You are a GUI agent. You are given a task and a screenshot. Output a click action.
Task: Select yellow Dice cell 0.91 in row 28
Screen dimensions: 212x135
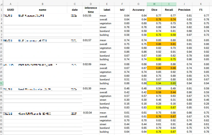pos(154,107)
